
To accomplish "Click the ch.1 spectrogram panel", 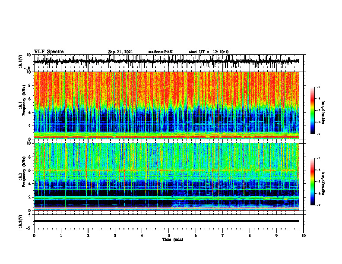I will [x=167, y=105].
